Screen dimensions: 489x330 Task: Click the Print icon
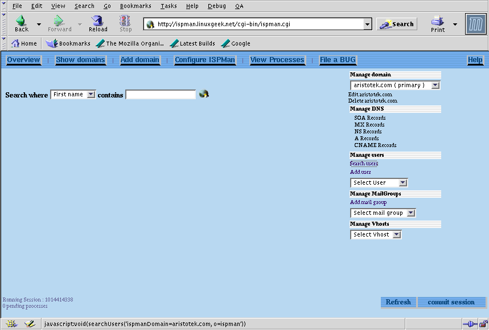tap(438, 24)
